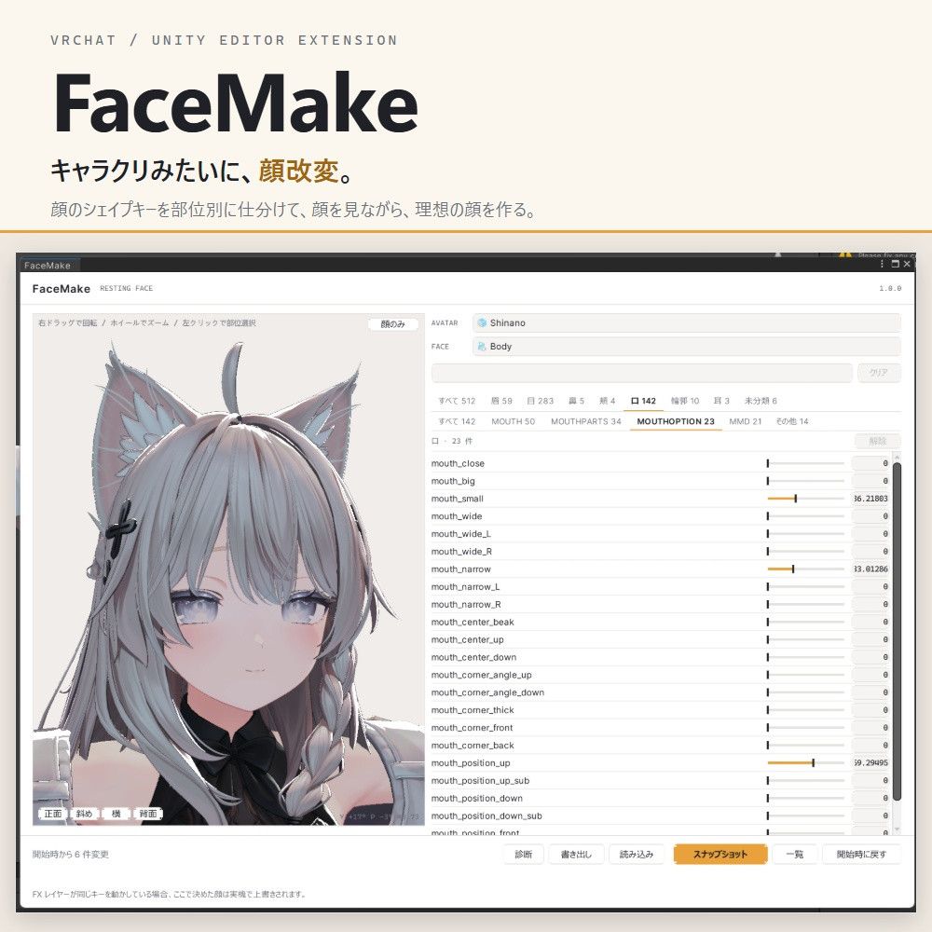Click the 書き出し export button
The height and width of the screenshot is (932, 932).
576,854
